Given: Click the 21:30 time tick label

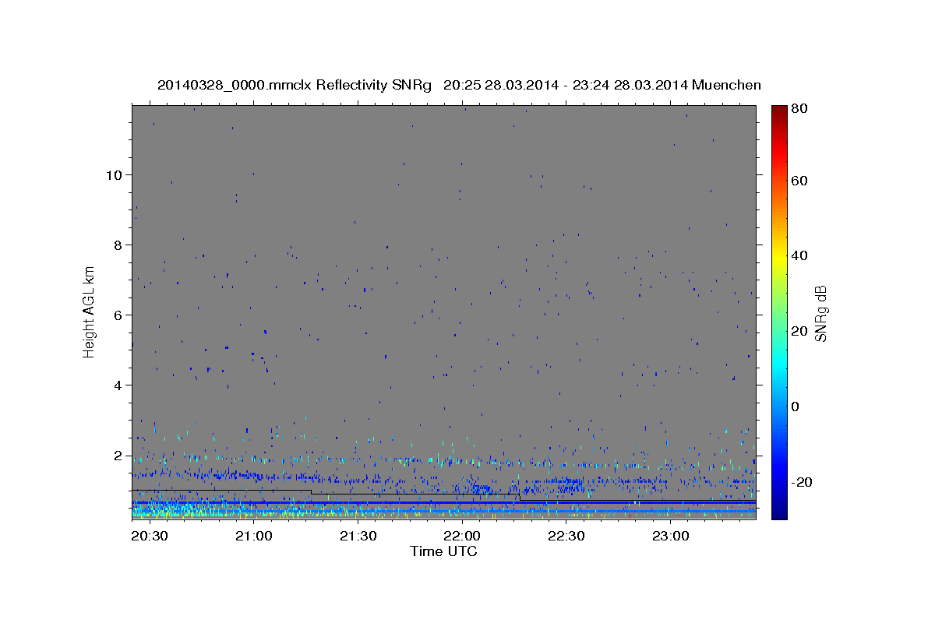Looking at the screenshot, I should 357,537.
